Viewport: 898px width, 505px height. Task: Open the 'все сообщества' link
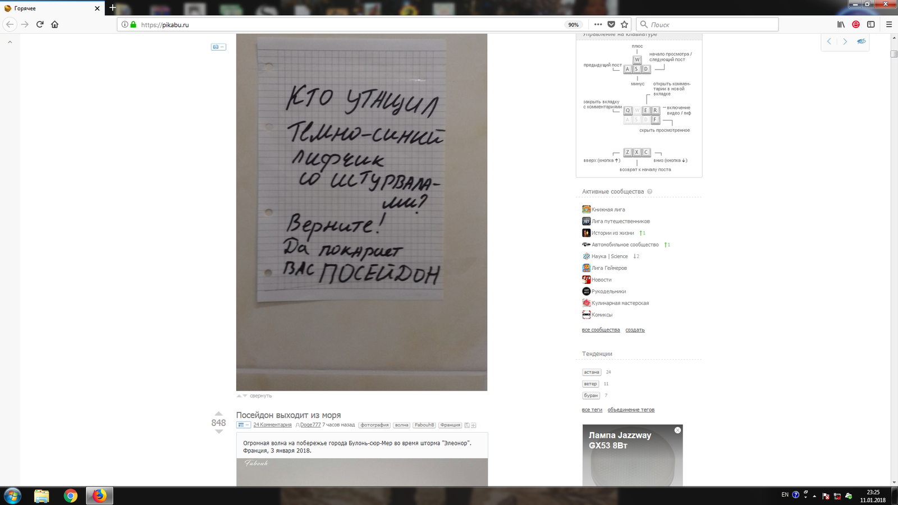pyautogui.click(x=601, y=330)
